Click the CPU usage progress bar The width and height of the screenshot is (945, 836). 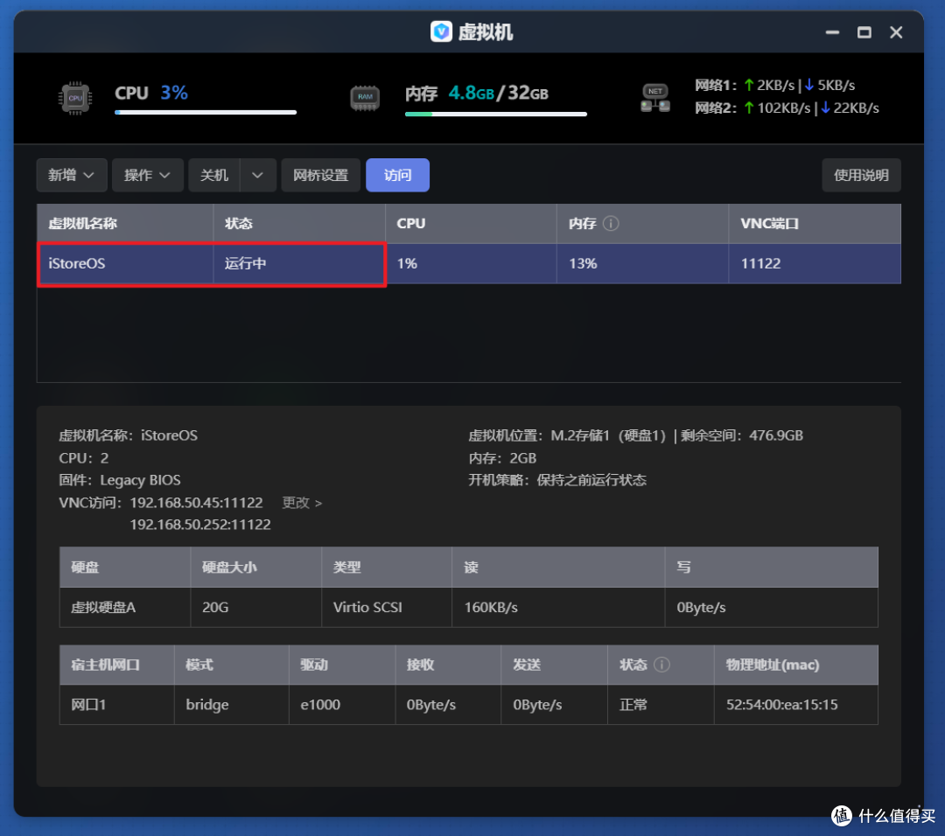pyautogui.click(x=206, y=112)
